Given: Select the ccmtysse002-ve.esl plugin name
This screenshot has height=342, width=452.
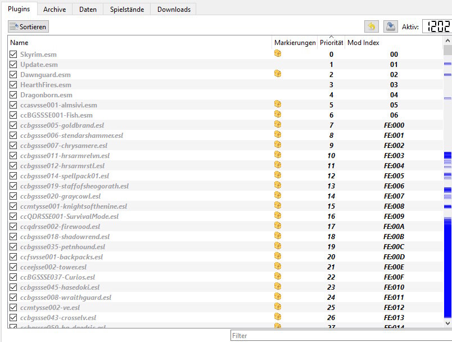Looking at the screenshot, I should [x=50, y=307].
